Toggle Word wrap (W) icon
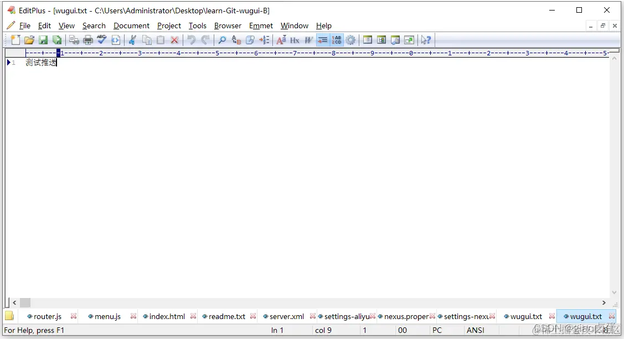 [x=309, y=40]
